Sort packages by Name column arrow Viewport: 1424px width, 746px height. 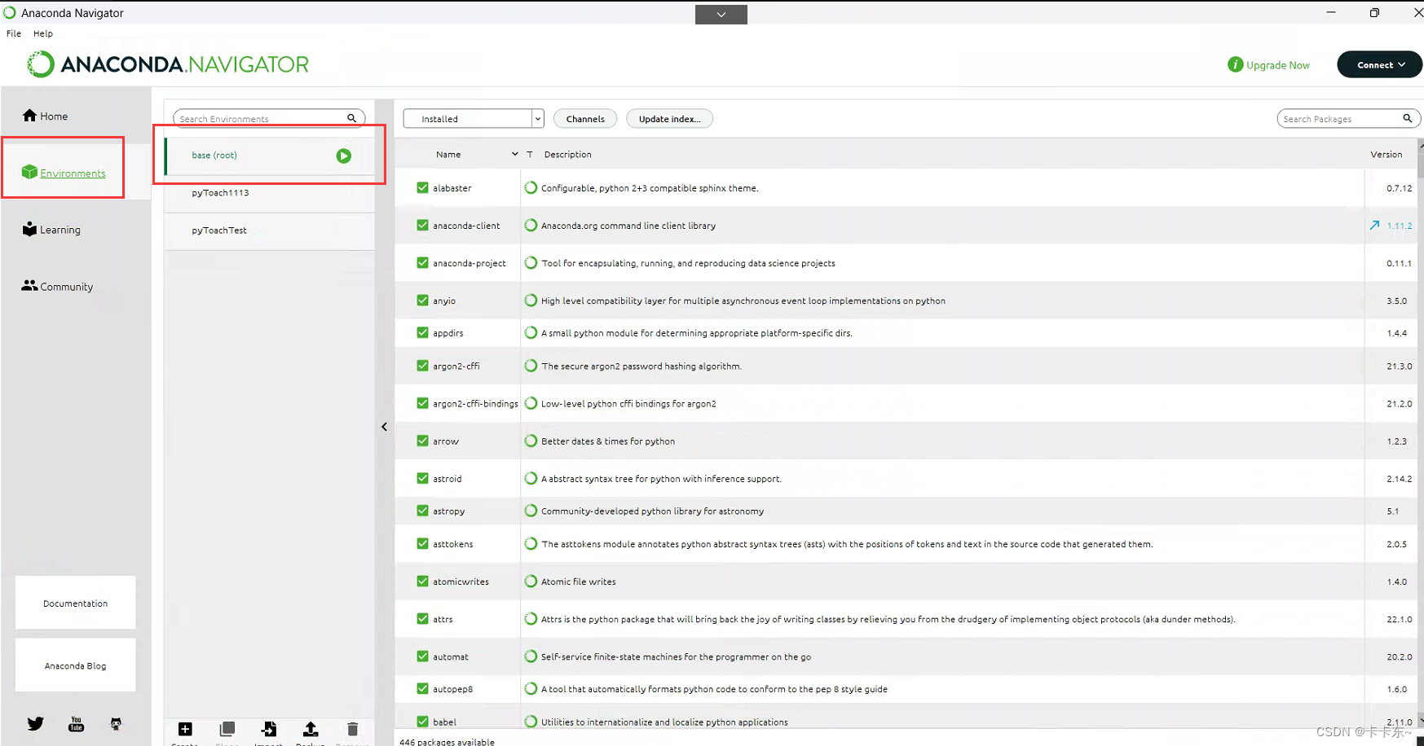(514, 154)
